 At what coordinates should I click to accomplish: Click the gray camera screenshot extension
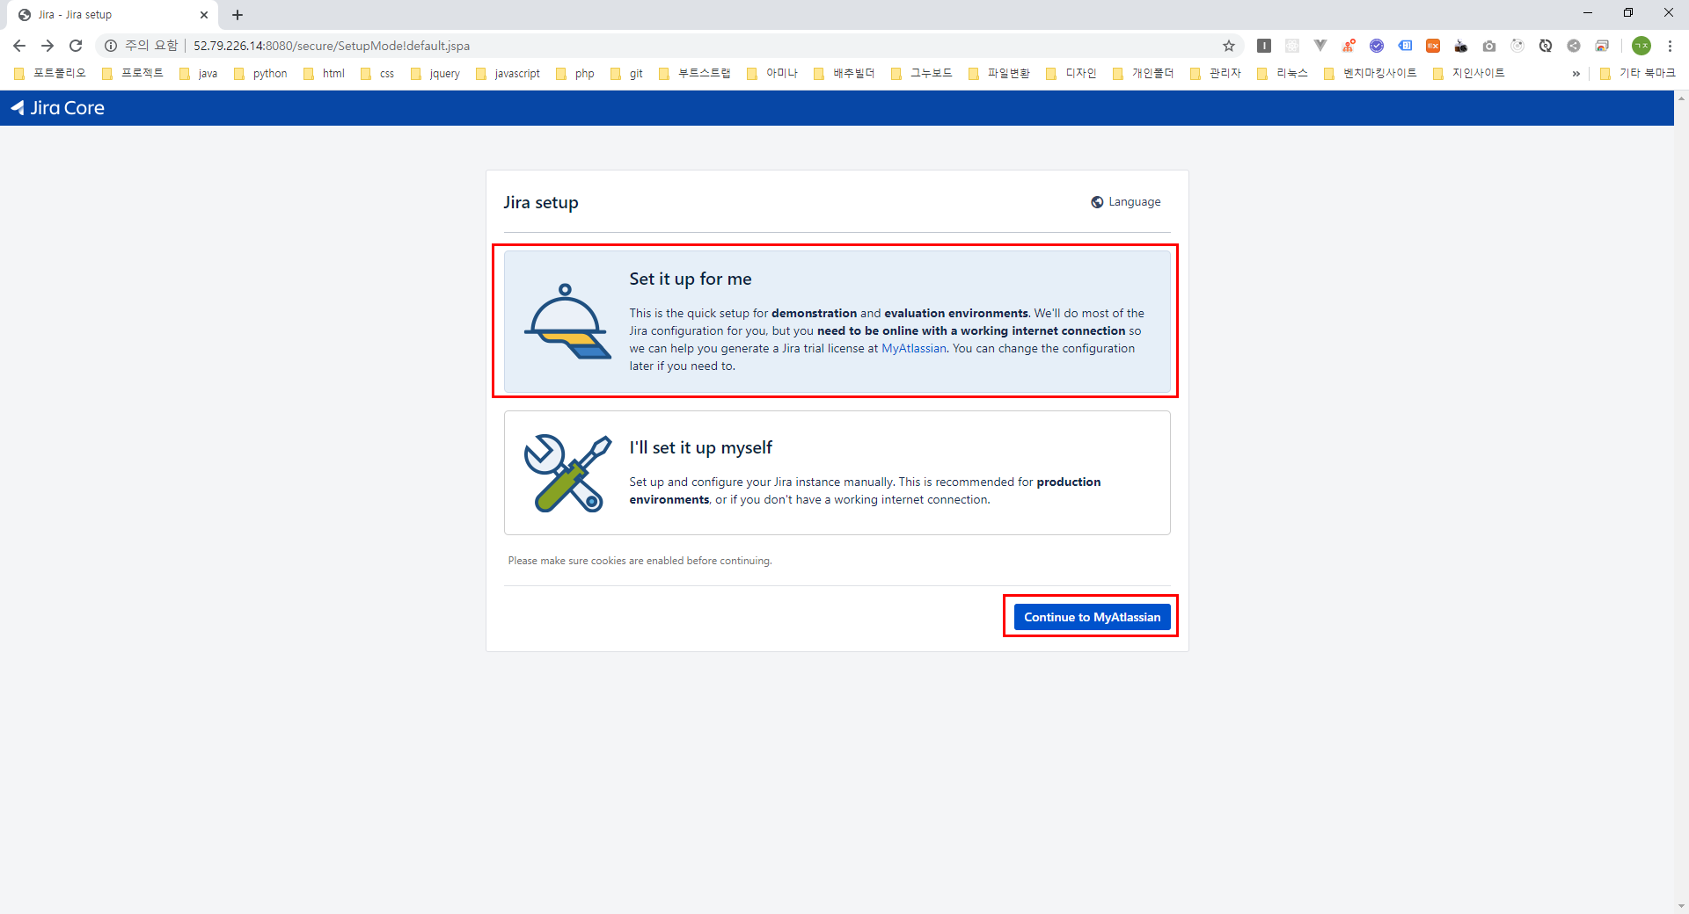1489,46
